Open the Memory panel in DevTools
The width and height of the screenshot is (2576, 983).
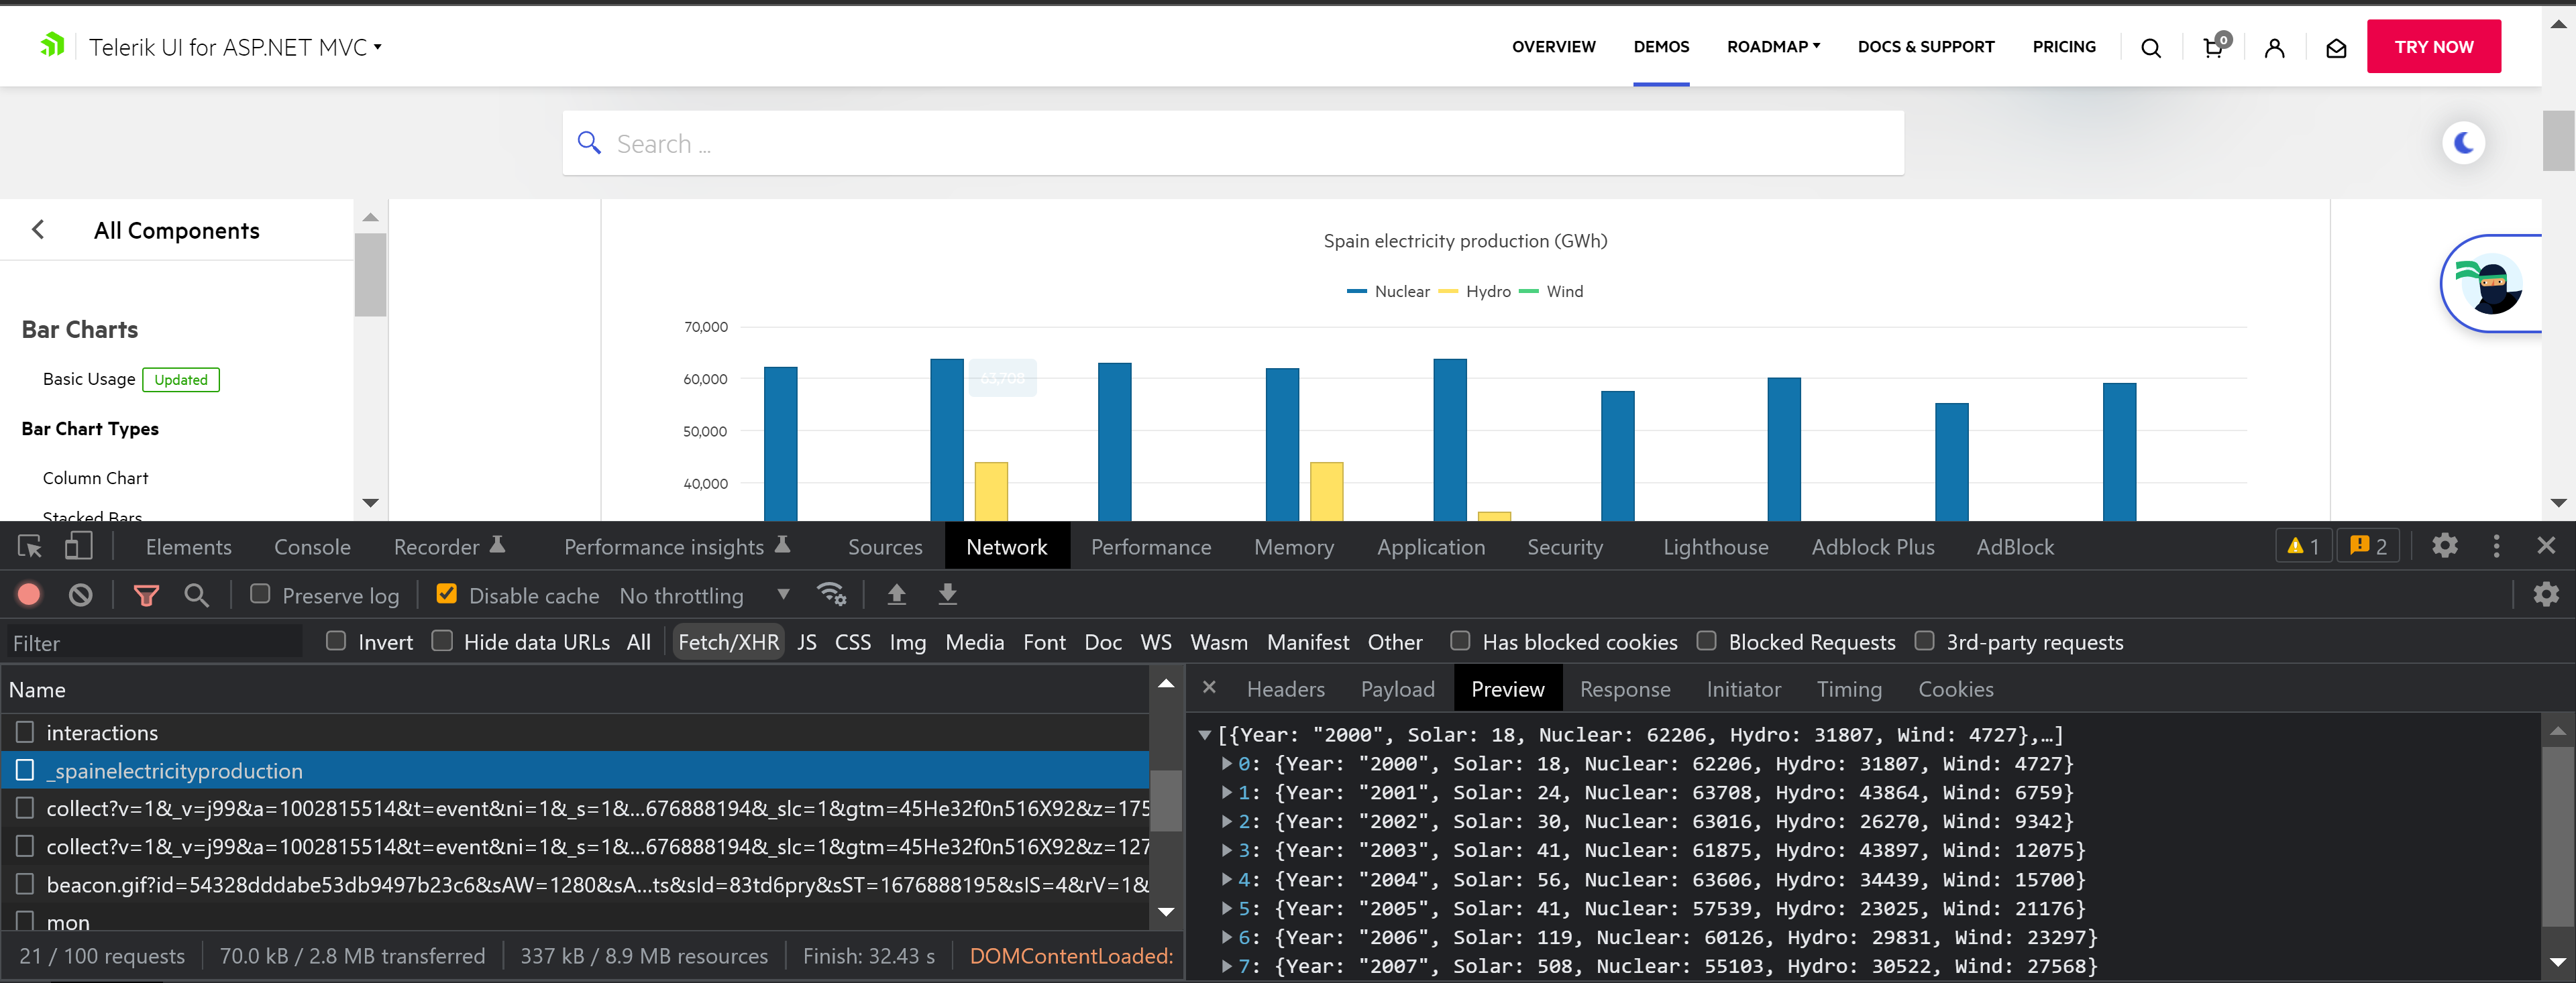1293,546
